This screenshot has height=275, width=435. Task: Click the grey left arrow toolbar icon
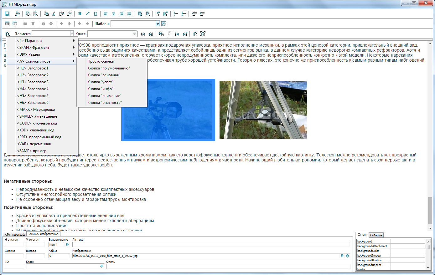click(80, 24)
